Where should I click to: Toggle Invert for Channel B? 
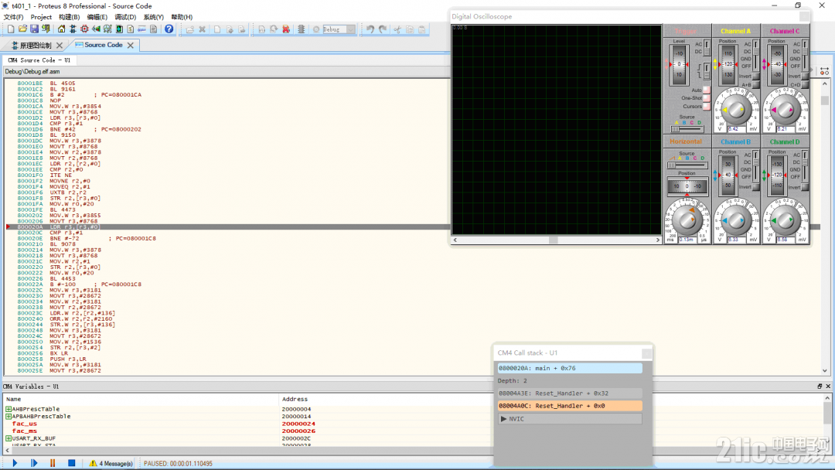point(756,187)
